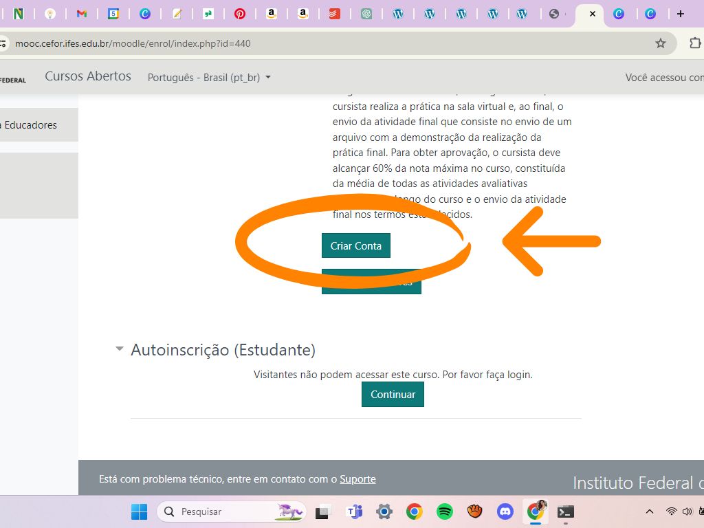Click the Criar Conta button

[x=355, y=245]
